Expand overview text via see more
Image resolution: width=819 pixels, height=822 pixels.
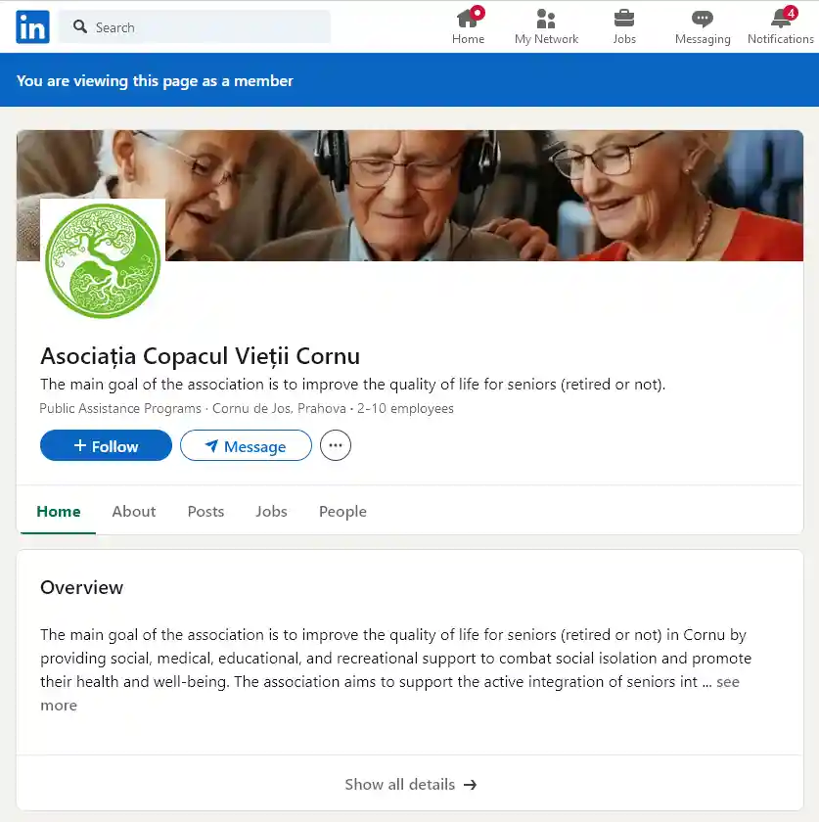(728, 682)
